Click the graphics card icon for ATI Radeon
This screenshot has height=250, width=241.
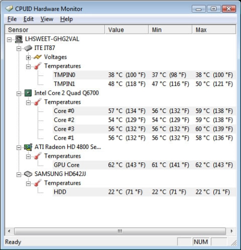[28, 147]
